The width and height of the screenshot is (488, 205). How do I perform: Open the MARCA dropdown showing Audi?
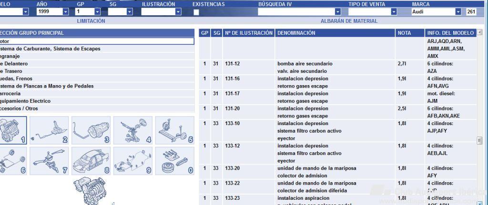[458, 11]
